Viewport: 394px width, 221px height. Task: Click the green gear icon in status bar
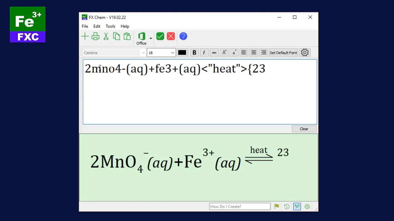(x=307, y=207)
